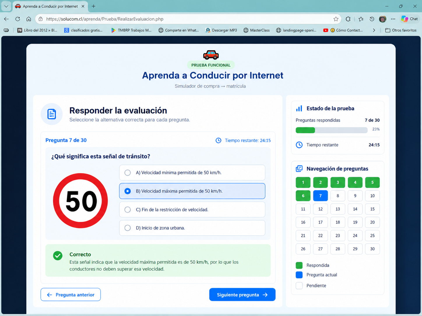422x316 pixels.
Task: Click the Preguntas respondidas progress bar
Action: (331, 130)
